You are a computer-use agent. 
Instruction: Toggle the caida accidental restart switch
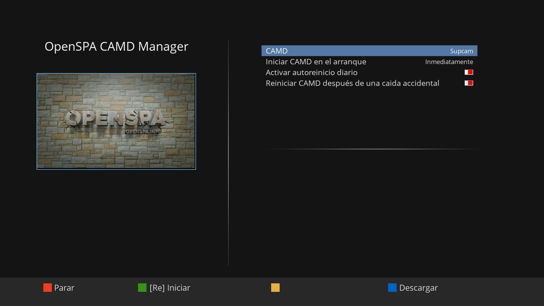(x=469, y=83)
